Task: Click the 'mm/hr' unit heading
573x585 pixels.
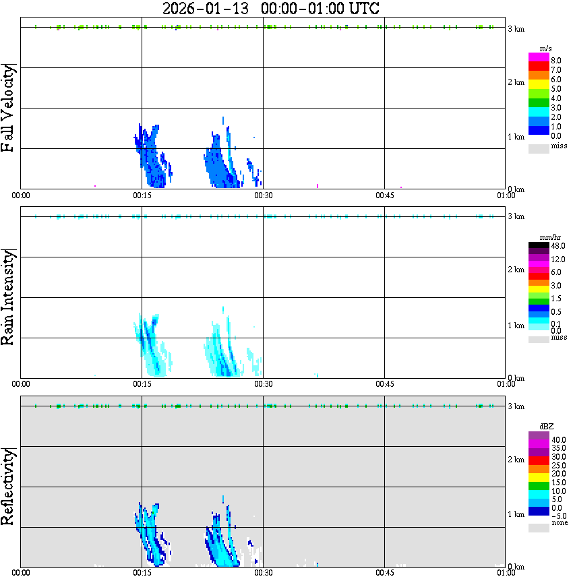Action: click(x=550, y=238)
